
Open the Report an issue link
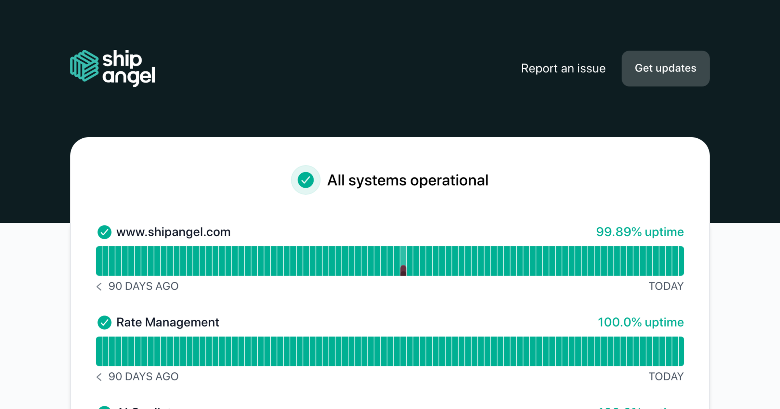click(563, 68)
